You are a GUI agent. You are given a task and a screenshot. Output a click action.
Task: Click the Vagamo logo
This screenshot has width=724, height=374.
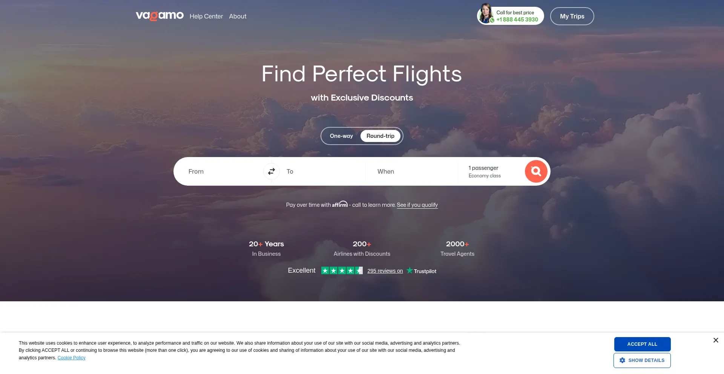coord(160,16)
